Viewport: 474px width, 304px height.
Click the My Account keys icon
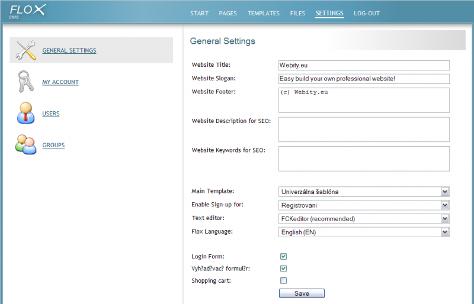(25, 82)
